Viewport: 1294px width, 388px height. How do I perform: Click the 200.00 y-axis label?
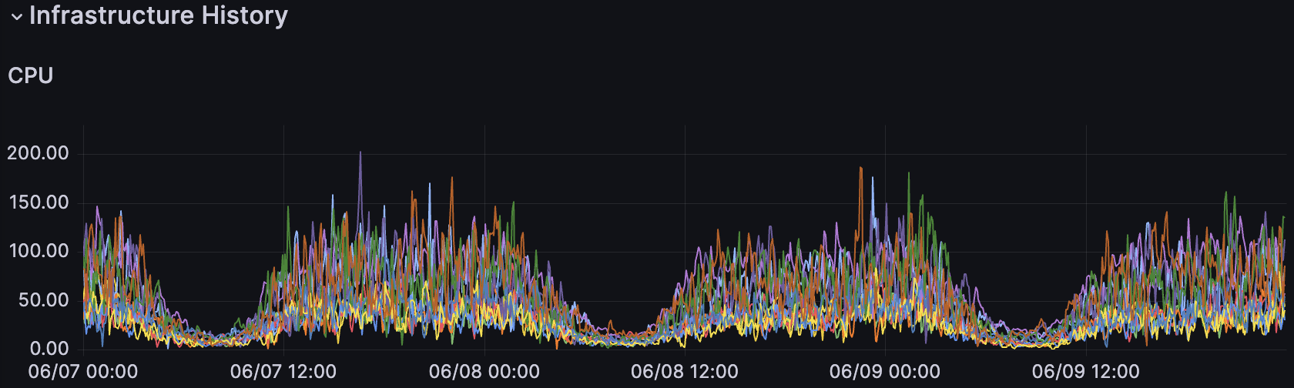[x=38, y=153]
